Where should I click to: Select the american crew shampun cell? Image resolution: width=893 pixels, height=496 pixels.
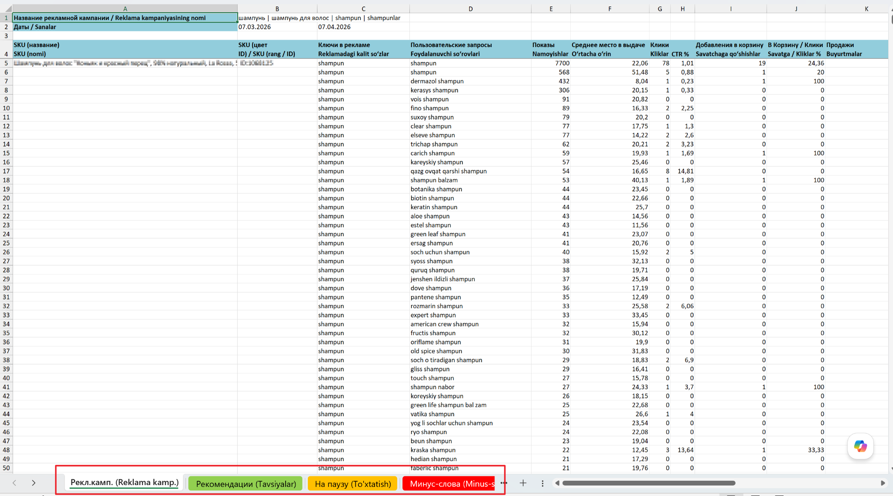tap(470, 324)
